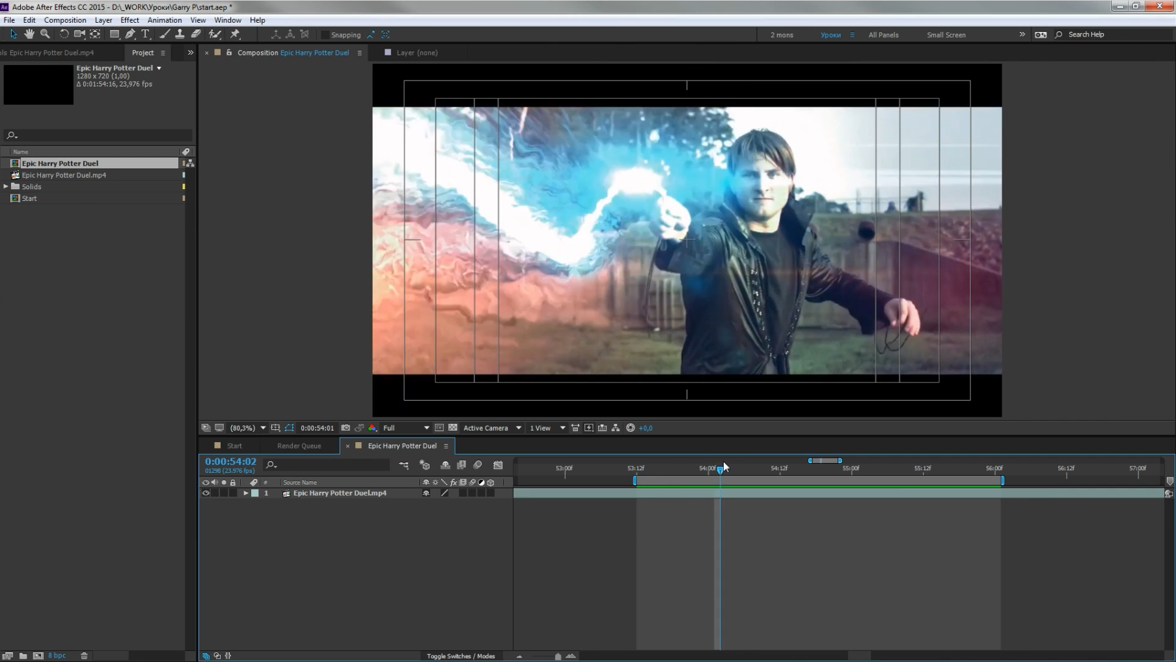Select the Rectangle shape tool
The height and width of the screenshot is (662, 1176).
point(115,34)
